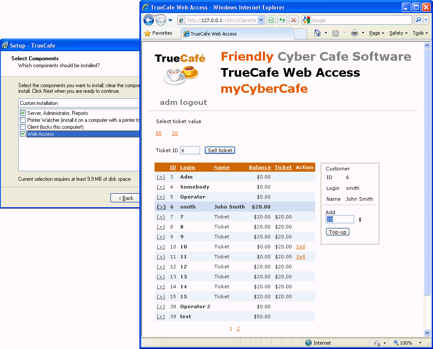The image size is (433, 349).
Task: Click the browser Forward arrow button
Action: (161, 20)
